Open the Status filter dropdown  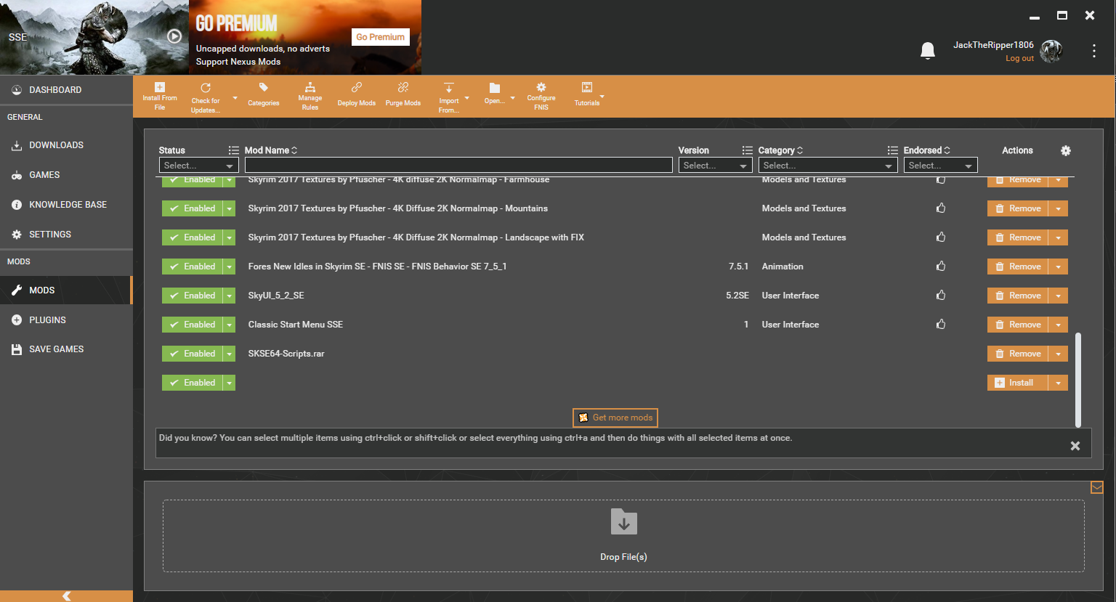[199, 166]
